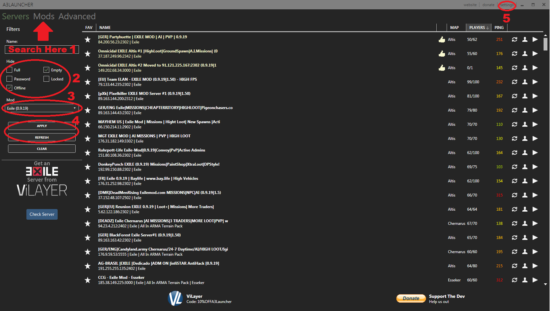
Task: Toggle the Hide Full checkbox
Action: 9,70
